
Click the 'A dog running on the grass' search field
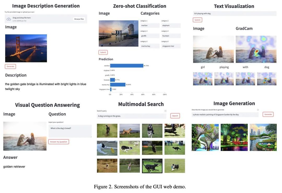131,116
